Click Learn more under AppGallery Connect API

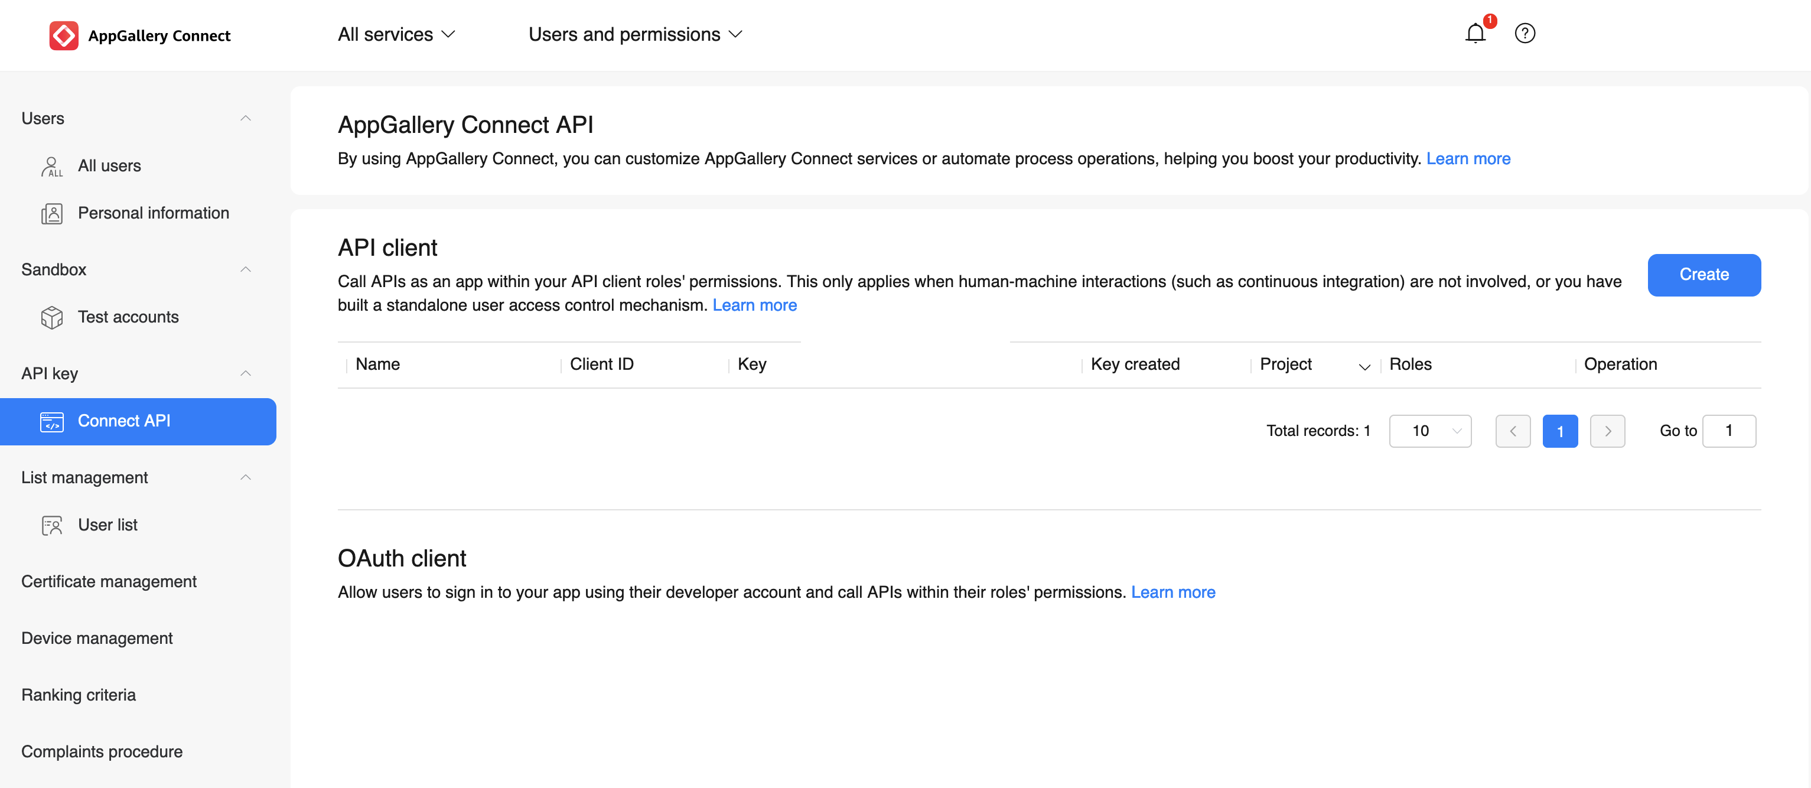point(1468,159)
